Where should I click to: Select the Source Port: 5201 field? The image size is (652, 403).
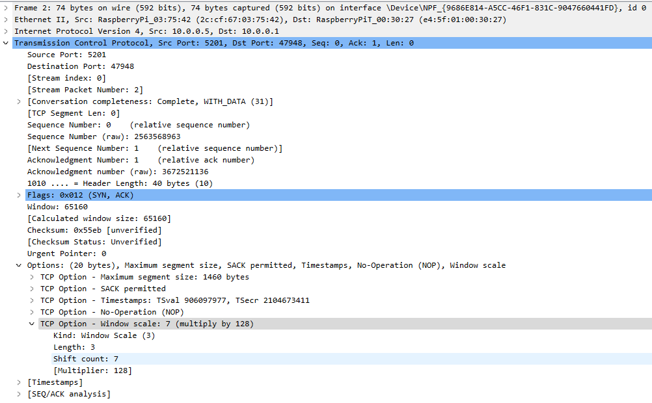pyautogui.click(x=66, y=55)
